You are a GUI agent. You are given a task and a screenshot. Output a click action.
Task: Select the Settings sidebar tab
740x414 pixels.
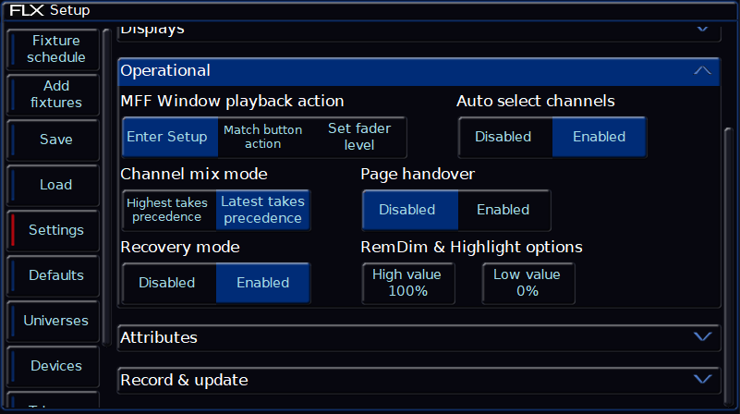click(54, 230)
